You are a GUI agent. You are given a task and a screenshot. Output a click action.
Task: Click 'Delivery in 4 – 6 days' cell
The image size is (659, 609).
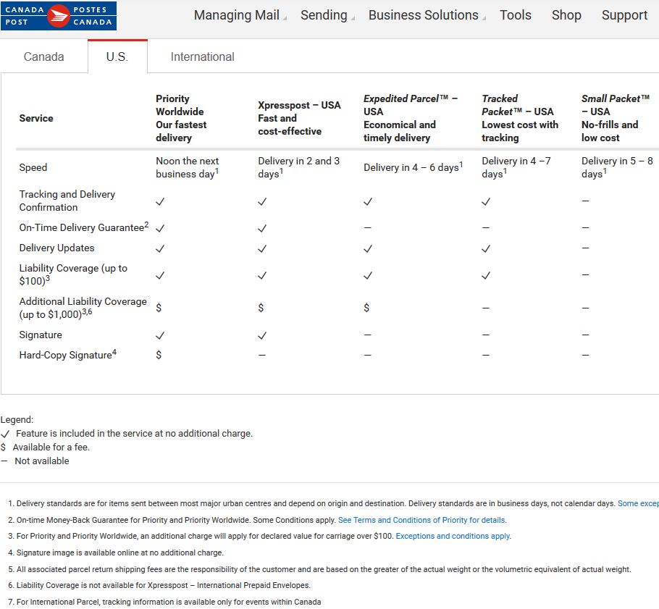point(413,167)
